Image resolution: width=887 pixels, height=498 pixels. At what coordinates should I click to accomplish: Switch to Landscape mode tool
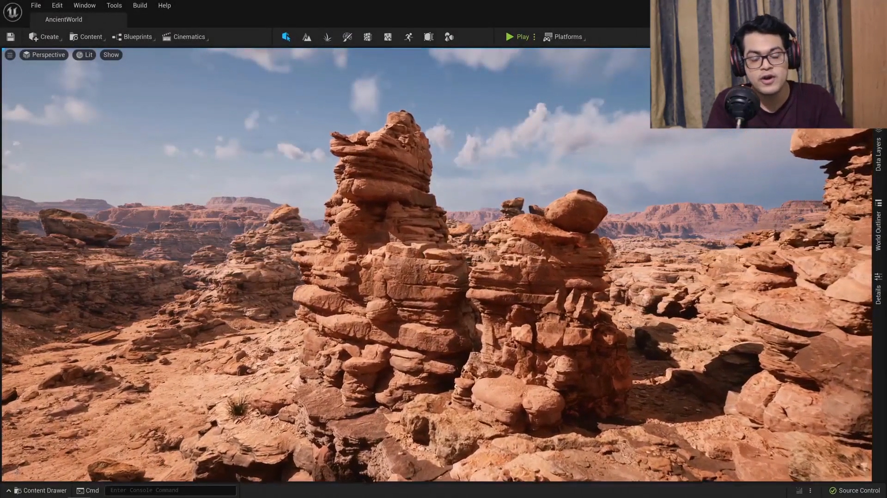[307, 37]
